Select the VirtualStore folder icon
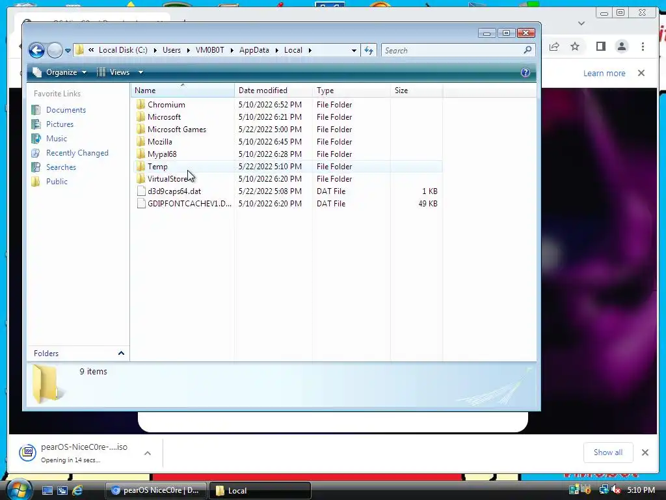The height and width of the screenshot is (500, 666). click(x=141, y=178)
